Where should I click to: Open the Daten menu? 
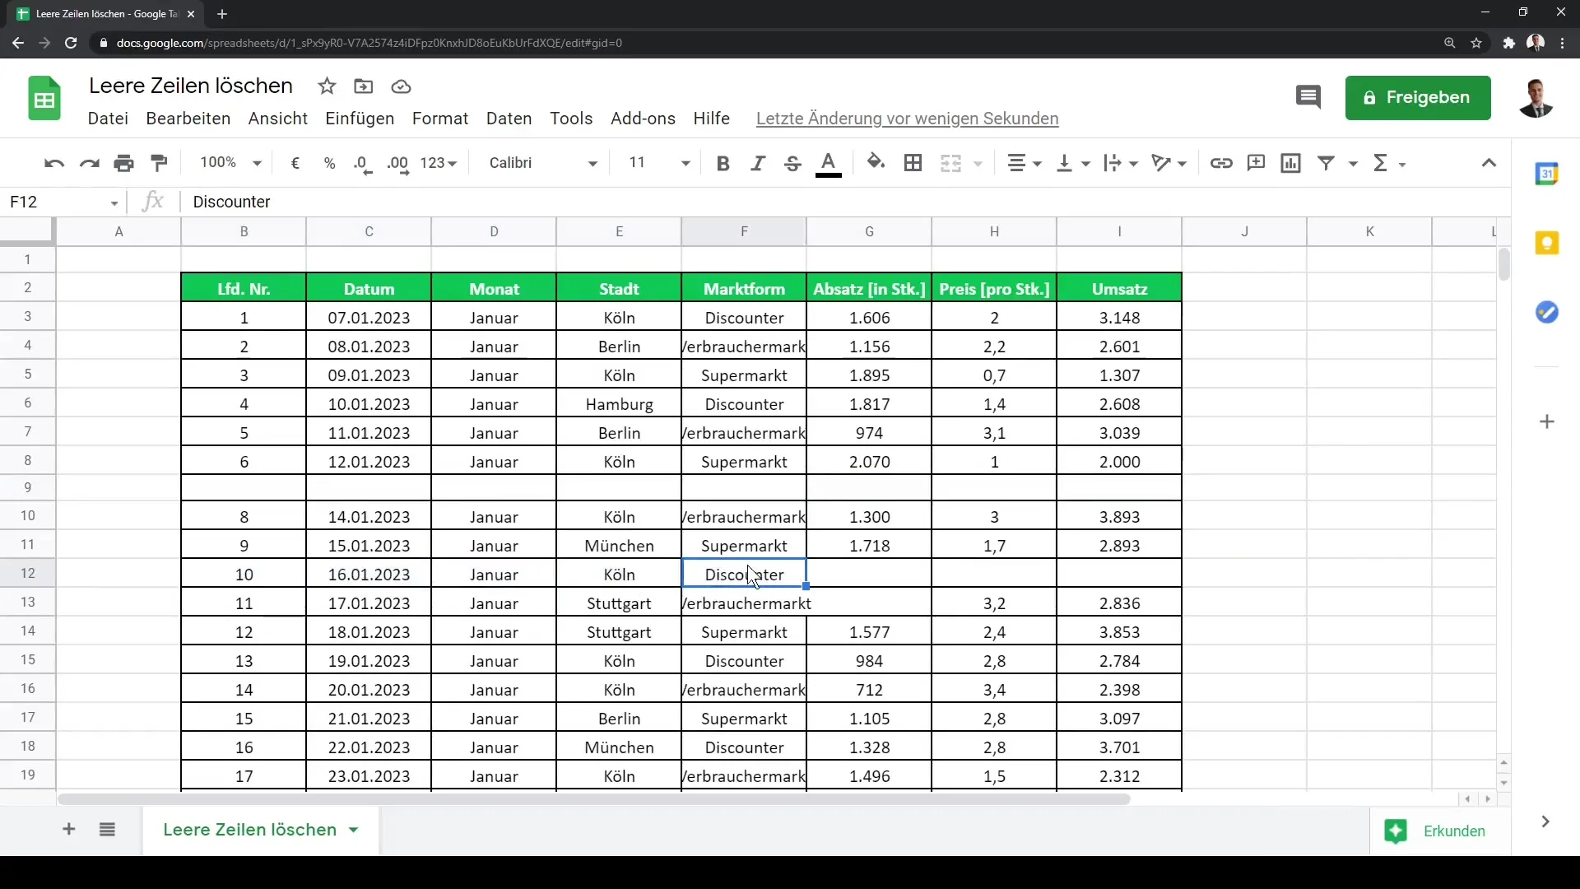click(x=509, y=119)
